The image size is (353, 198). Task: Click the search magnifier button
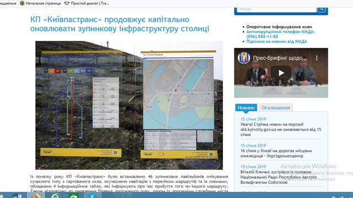pos(321,9)
